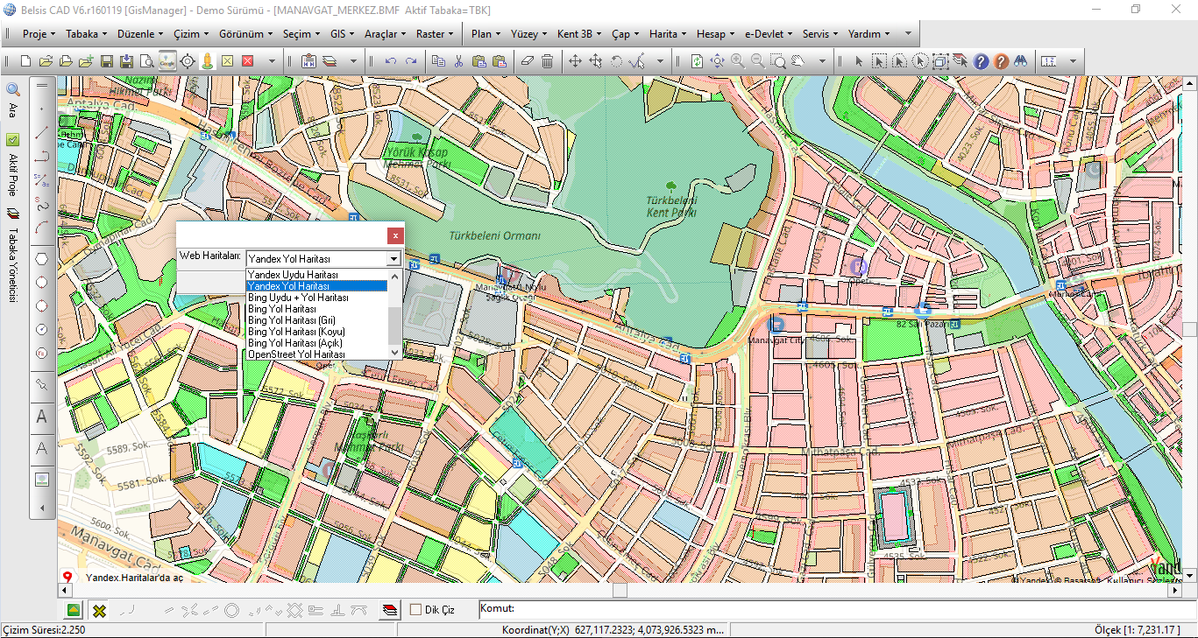Toggle the Dik Çiz checkbox

(416, 610)
